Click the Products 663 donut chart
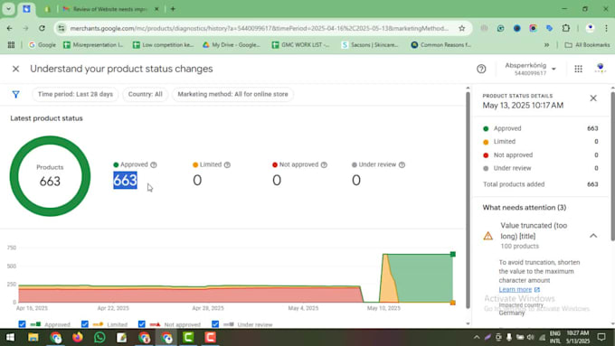Screen dimensions: 615x346 (x=50, y=176)
